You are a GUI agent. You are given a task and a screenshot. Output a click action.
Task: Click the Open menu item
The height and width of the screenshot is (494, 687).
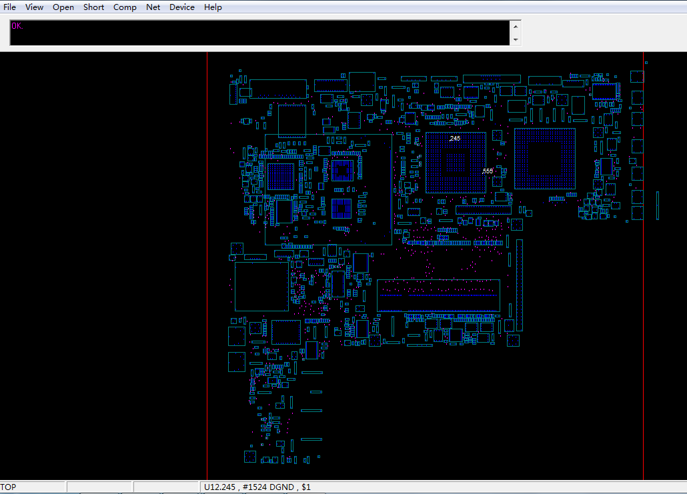coord(63,7)
